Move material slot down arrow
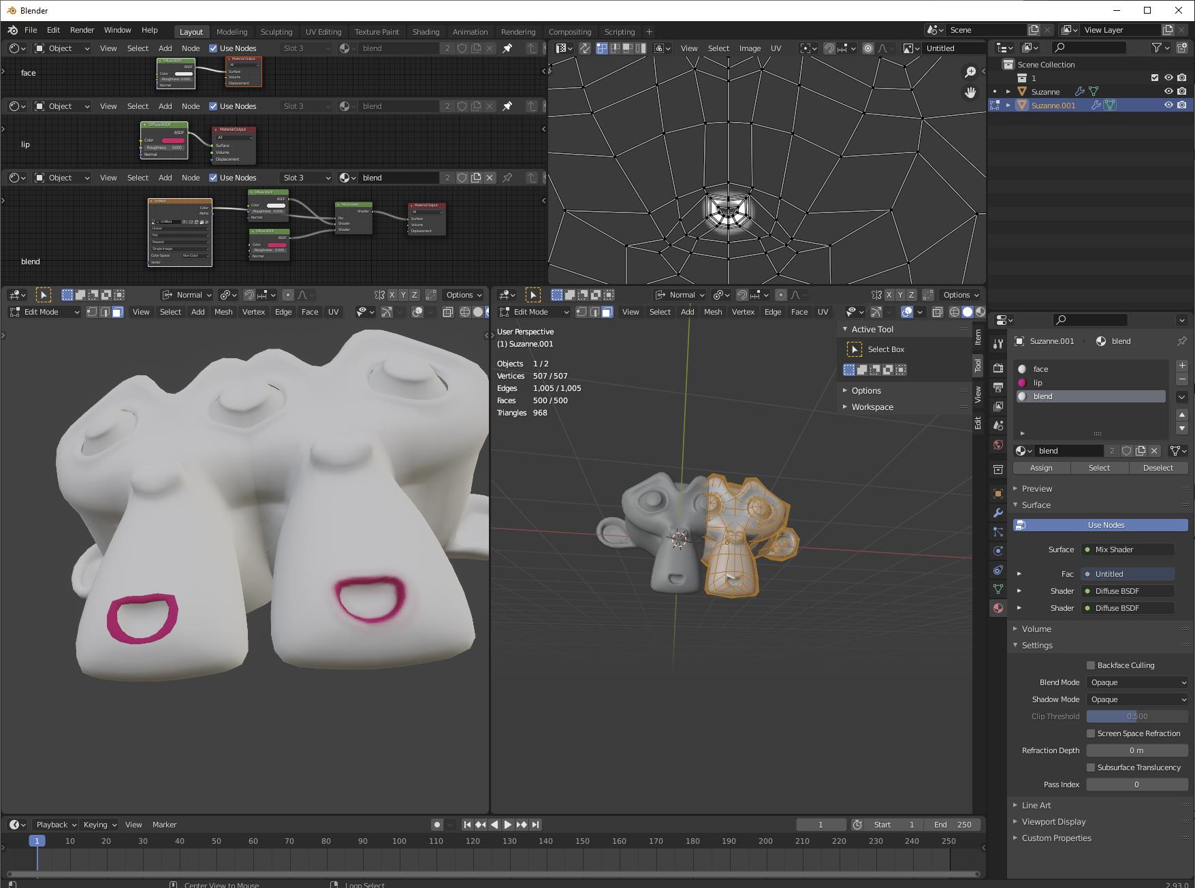The image size is (1195, 888). [1182, 428]
